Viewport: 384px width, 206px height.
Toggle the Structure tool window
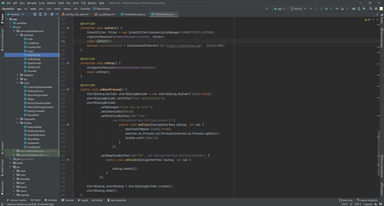(2, 147)
